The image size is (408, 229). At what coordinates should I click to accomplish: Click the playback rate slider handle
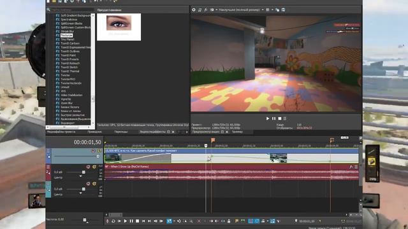pyautogui.click(x=85, y=220)
